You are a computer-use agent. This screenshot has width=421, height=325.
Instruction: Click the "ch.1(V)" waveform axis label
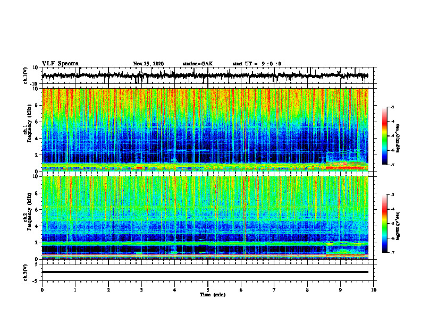[x=26, y=75]
